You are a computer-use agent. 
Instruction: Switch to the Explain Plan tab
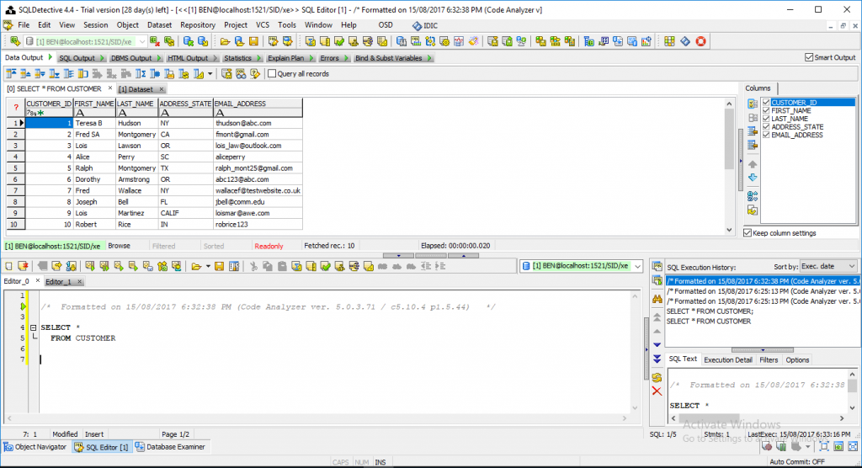pyautogui.click(x=286, y=58)
